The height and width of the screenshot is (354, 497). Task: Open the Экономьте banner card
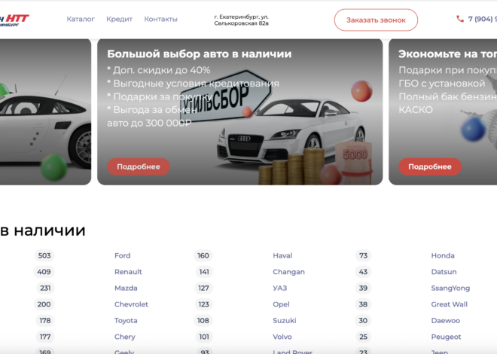(443, 112)
